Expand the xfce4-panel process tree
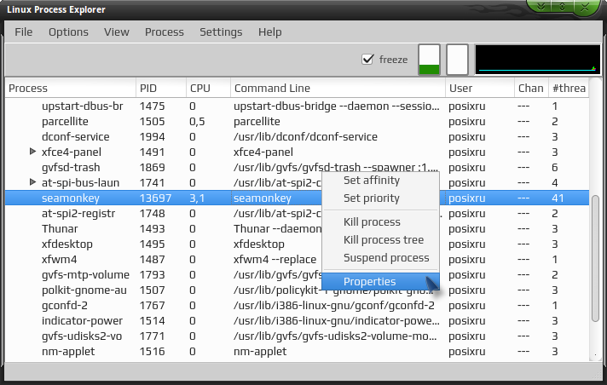 33,152
